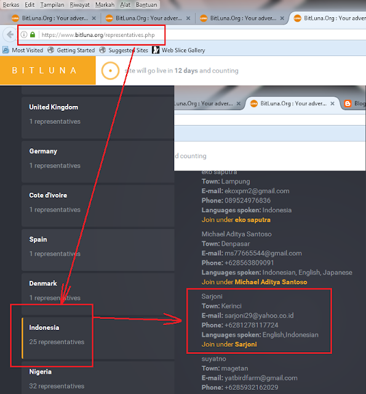Click the 12 days countdown text
The height and width of the screenshot is (394, 366).
click(186, 71)
